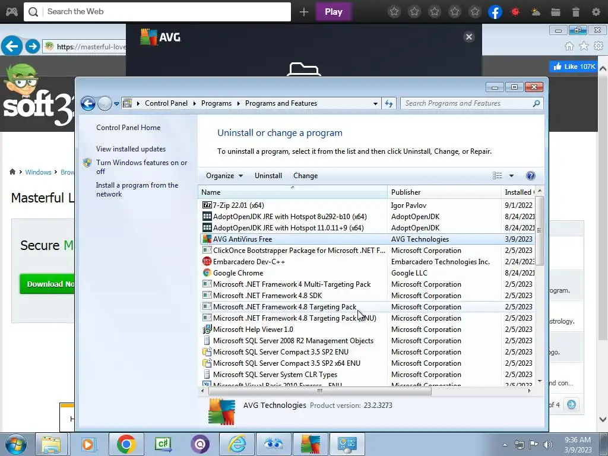Image resolution: width=608 pixels, height=456 pixels.
Task: Click the vertical scrollbar in program list
Action: pos(539,230)
